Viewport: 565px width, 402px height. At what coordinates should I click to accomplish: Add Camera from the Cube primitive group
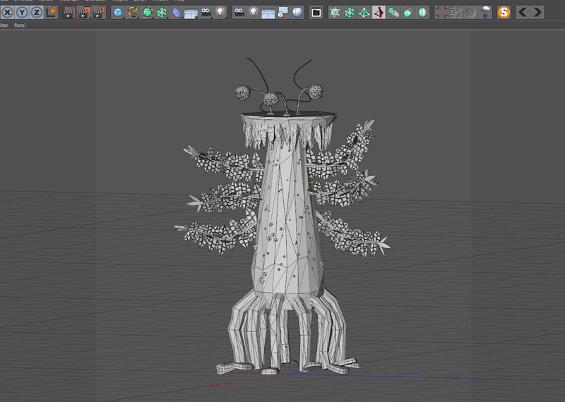[206, 13]
